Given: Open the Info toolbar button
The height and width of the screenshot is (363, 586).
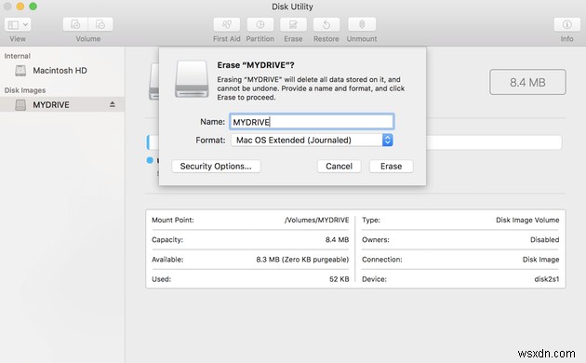Looking at the screenshot, I should click(x=567, y=25).
